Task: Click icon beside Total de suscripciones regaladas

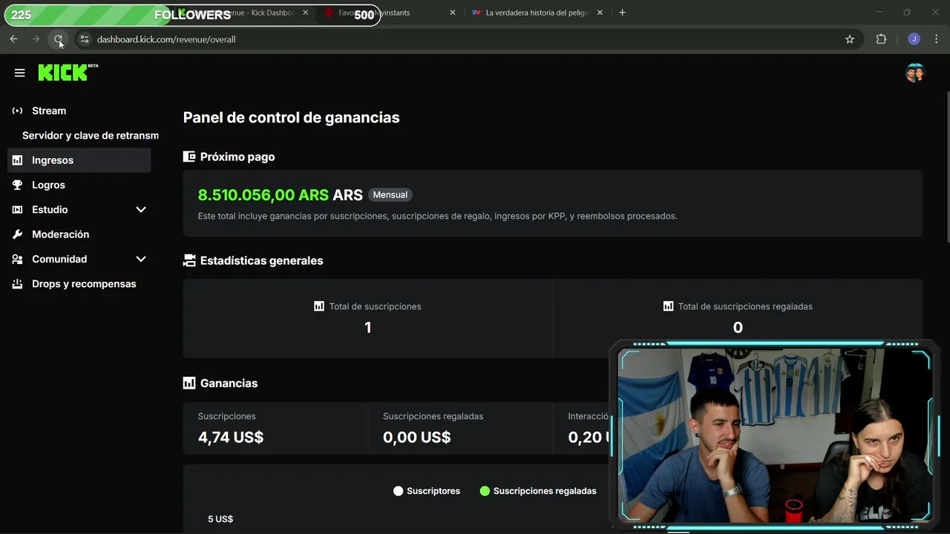Action: pyautogui.click(x=668, y=306)
